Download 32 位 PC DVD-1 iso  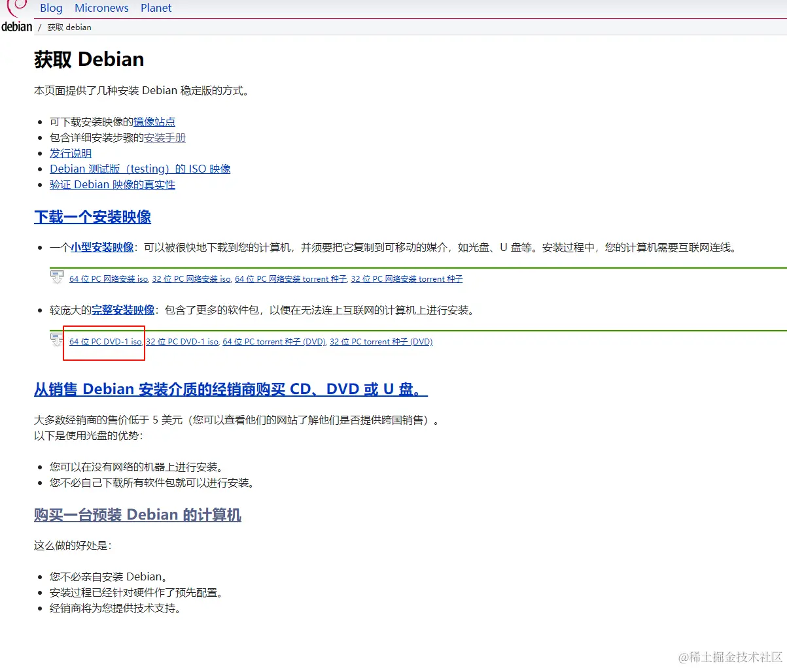[x=183, y=342]
